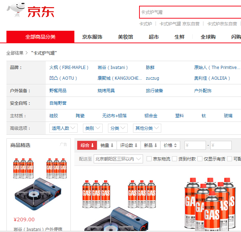Click the 京东 red logo text

coord(41,12)
